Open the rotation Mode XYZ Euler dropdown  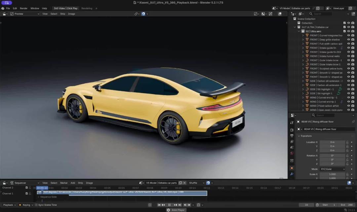[x=333, y=169]
